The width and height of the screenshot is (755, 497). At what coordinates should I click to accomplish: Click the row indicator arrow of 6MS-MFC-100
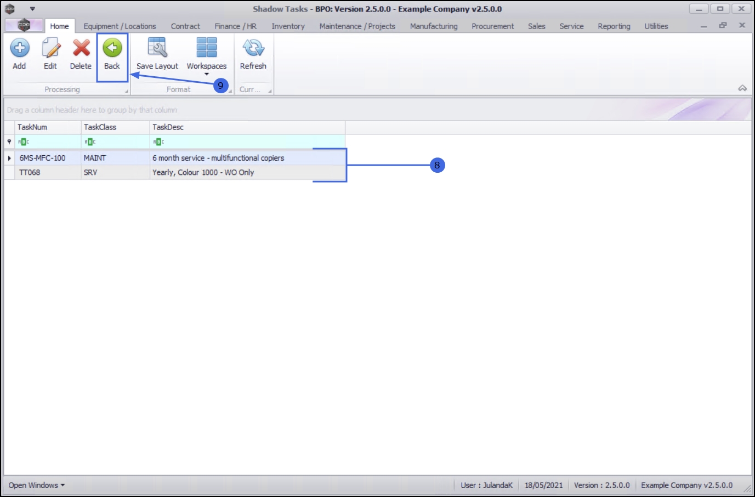click(x=9, y=158)
